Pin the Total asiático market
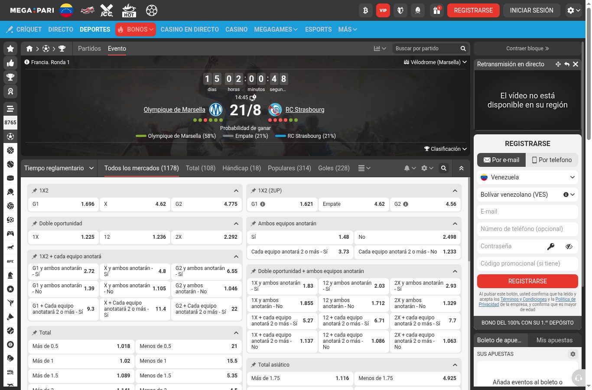This screenshot has width=592, height=390. click(x=254, y=365)
